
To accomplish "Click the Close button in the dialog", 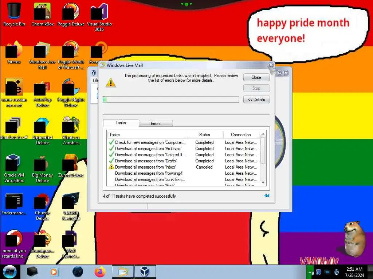I will [256, 77].
